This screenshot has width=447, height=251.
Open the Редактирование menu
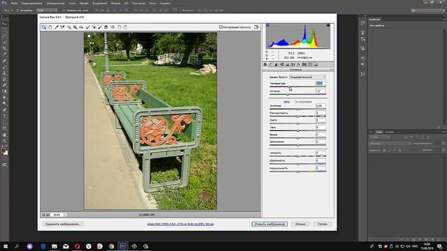coord(32,3)
